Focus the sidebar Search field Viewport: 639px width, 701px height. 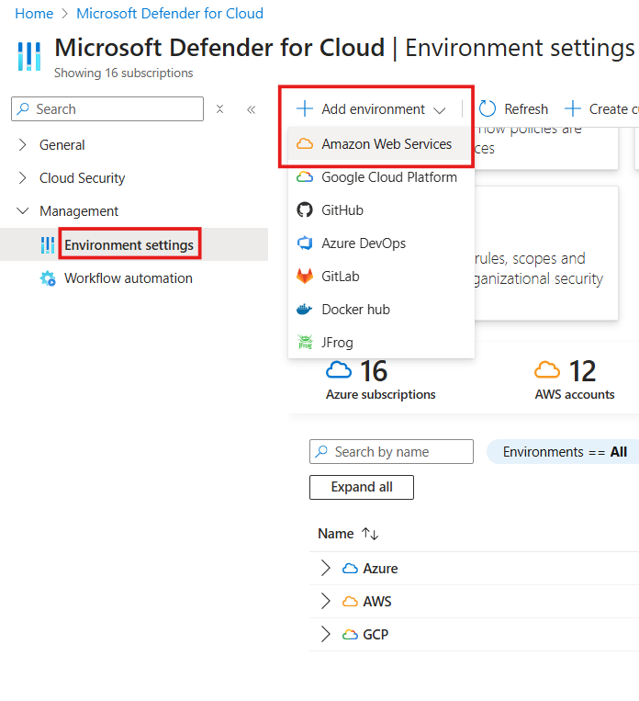click(107, 108)
